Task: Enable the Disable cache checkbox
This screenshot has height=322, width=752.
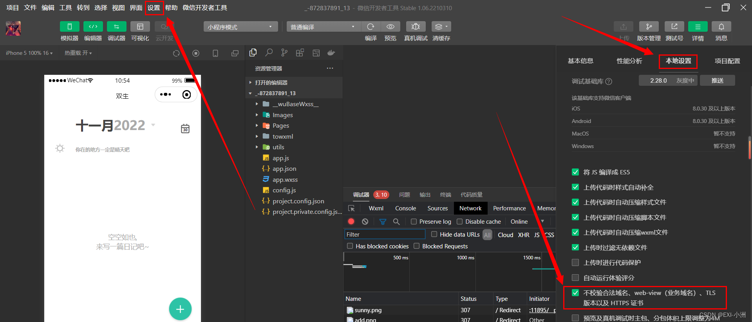Action: point(460,222)
